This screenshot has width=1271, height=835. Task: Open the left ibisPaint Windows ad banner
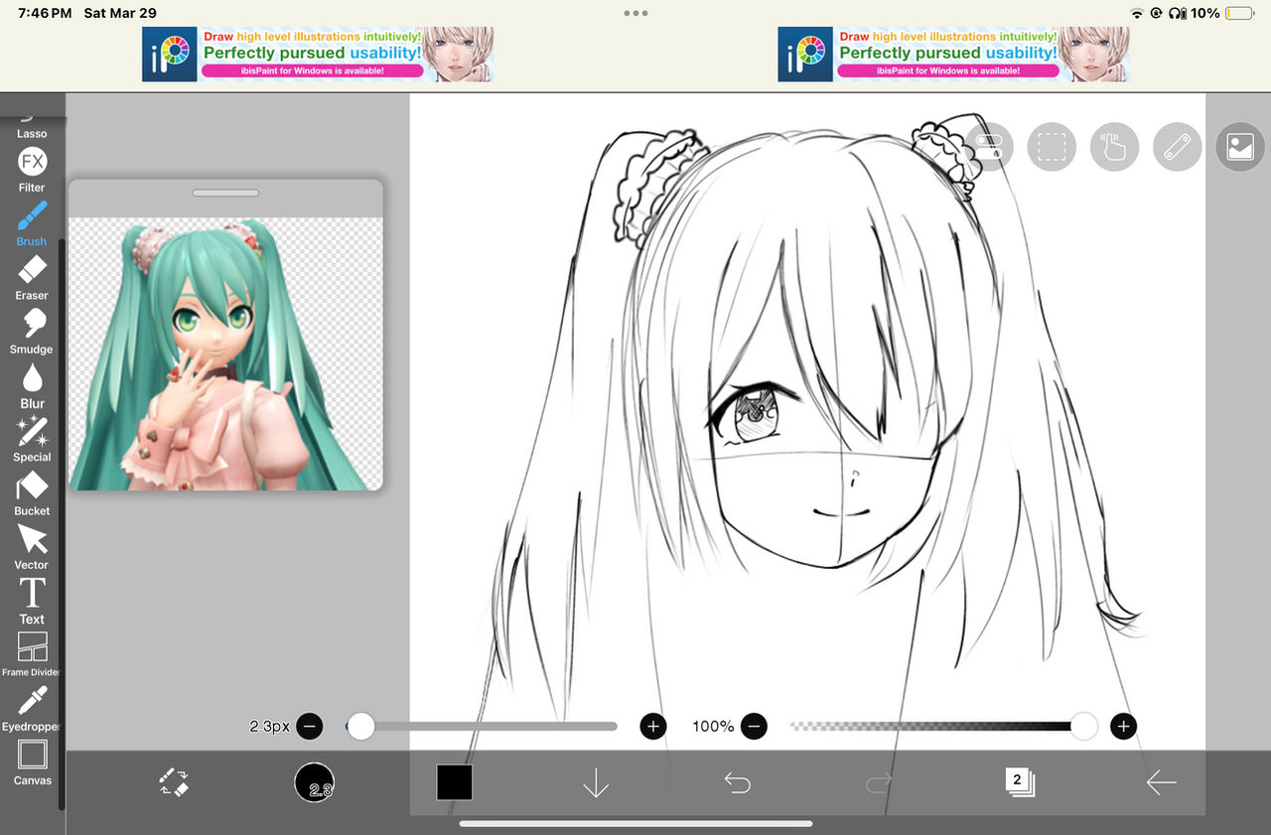(318, 54)
